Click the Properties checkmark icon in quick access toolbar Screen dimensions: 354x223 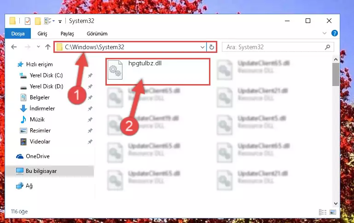coord(28,21)
